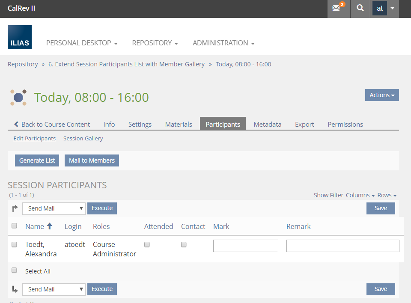Click the Remark input field

point(342,246)
